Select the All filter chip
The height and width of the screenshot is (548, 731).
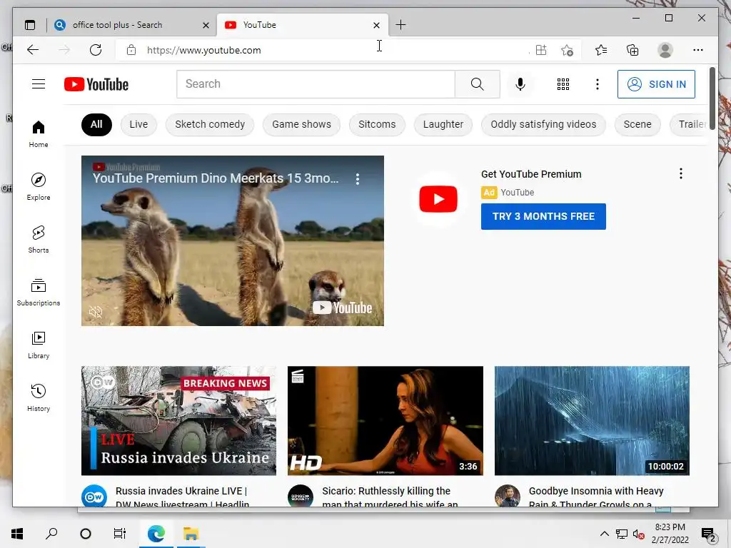[x=96, y=124]
